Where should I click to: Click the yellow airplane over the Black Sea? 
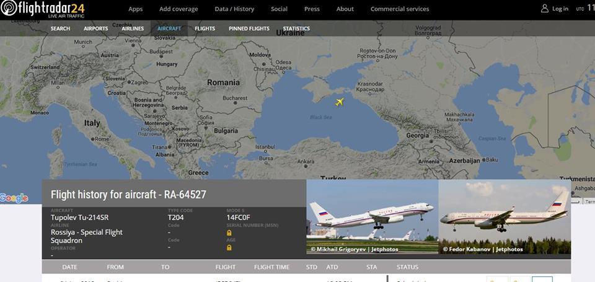click(340, 102)
